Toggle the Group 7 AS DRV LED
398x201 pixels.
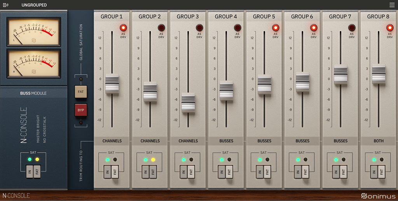click(352, 28)
